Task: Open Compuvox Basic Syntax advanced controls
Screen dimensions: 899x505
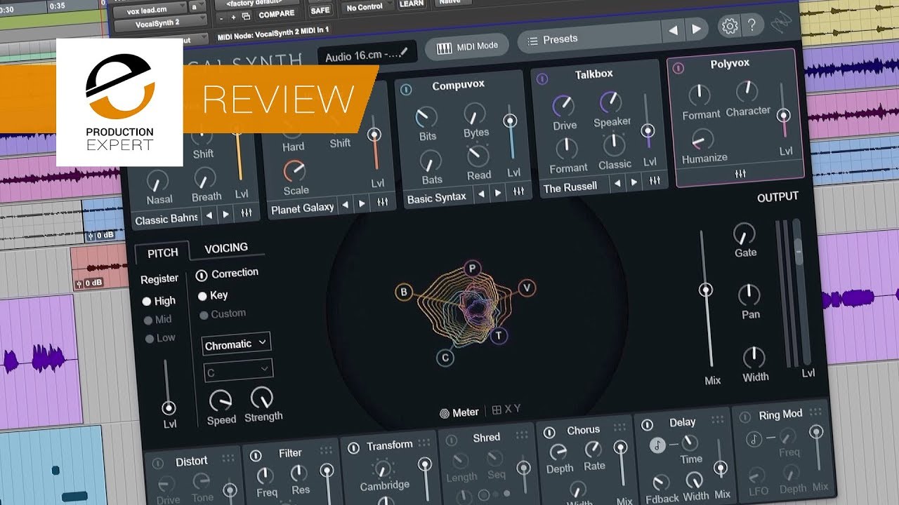Action: coord(518,191)
